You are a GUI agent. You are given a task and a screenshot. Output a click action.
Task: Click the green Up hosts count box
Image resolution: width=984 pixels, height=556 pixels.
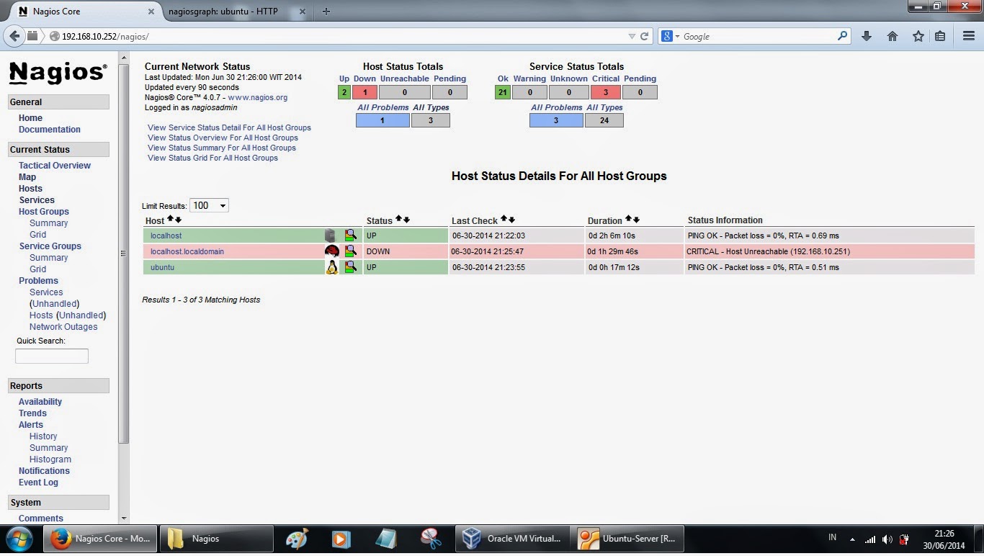344,92
